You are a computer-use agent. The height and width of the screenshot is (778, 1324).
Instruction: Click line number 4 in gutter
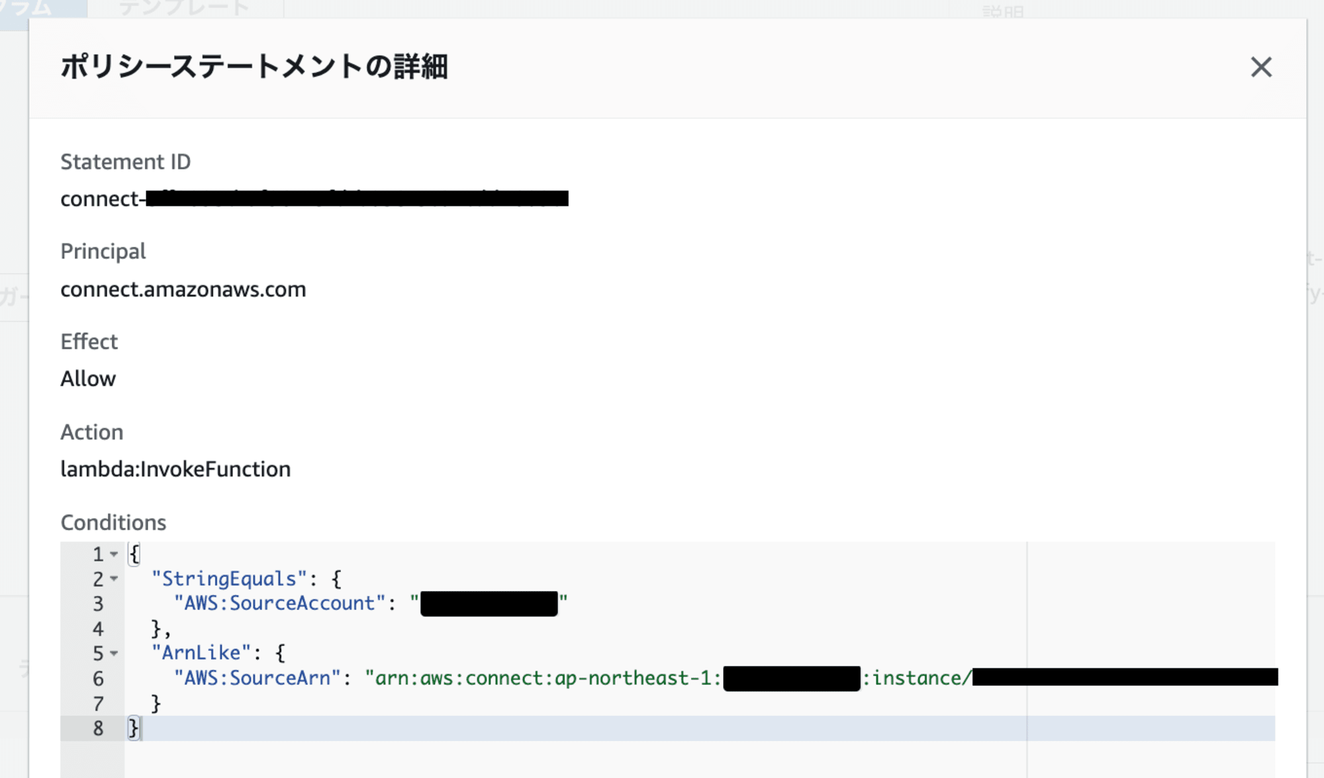98,629
